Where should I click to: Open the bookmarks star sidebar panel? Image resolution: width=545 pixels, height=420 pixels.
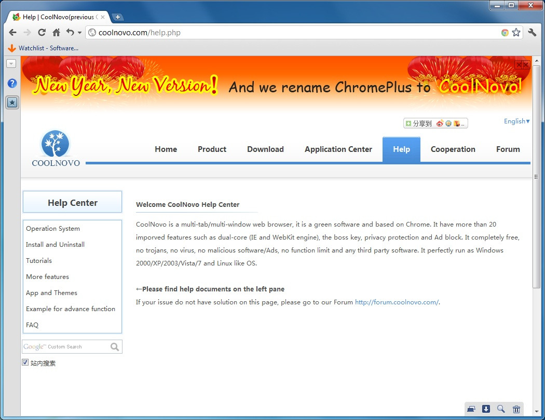tap(12, 102)
